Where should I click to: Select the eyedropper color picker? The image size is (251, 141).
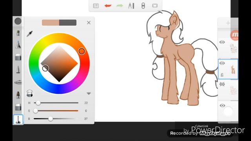[x=30, y=34]
